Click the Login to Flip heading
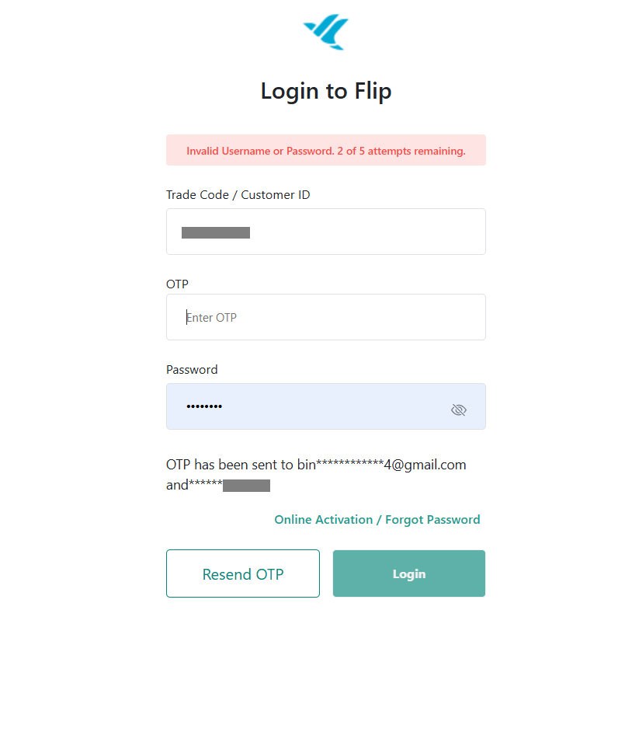This screenshot has width=625, height=746. tap(326, 91)
